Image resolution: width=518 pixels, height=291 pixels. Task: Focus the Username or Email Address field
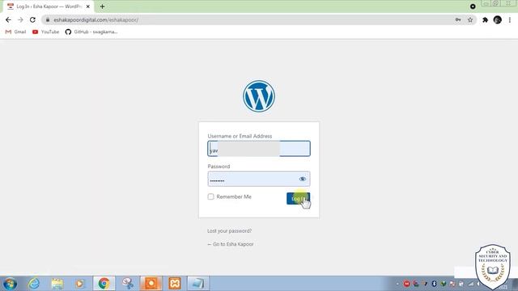coord(259,149)
